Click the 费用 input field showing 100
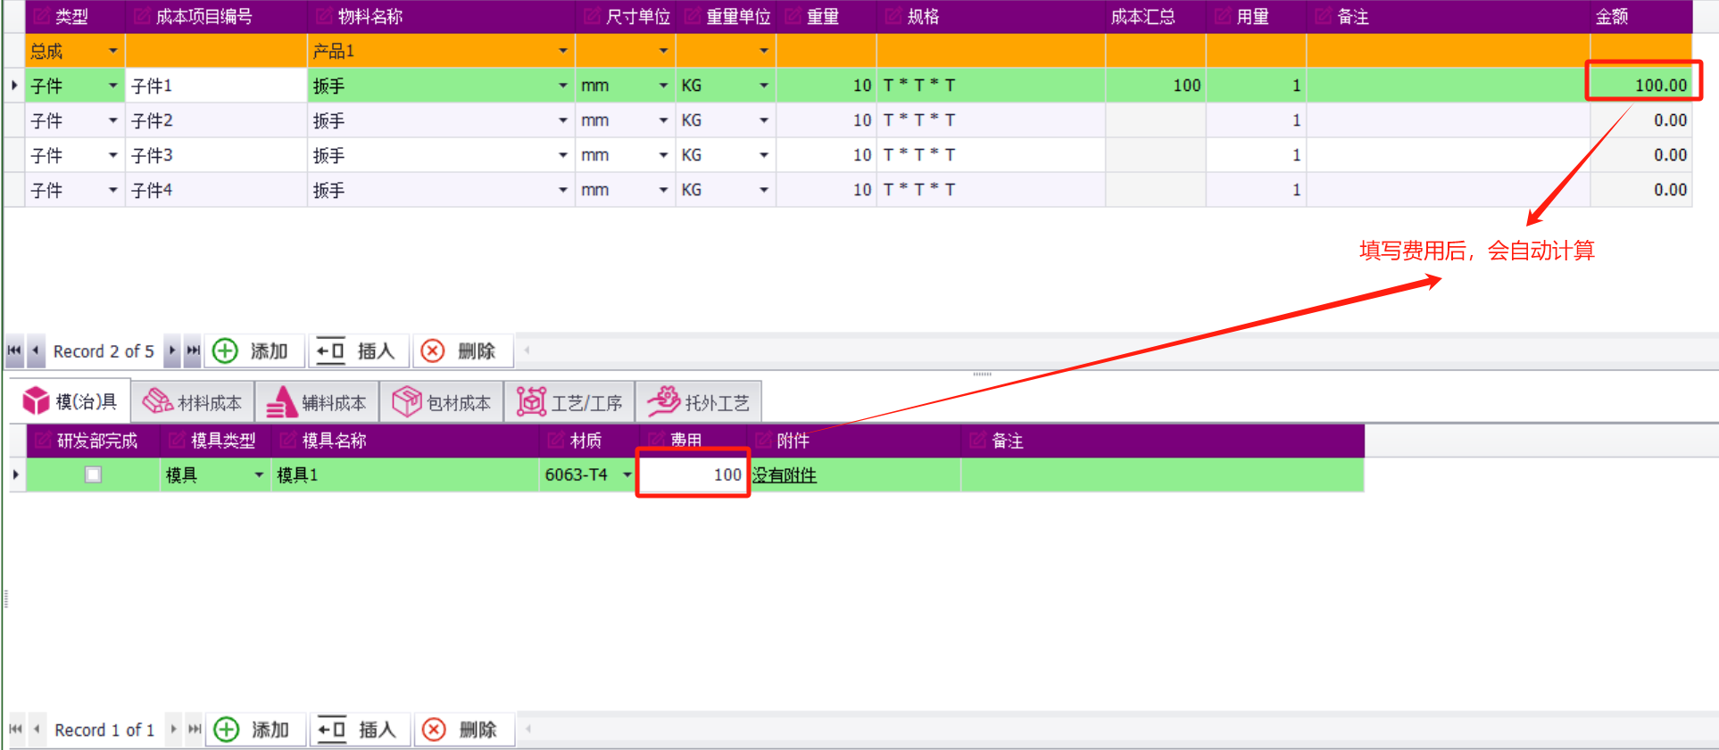Screen dimensions: 1719x750 coord(692,475)
